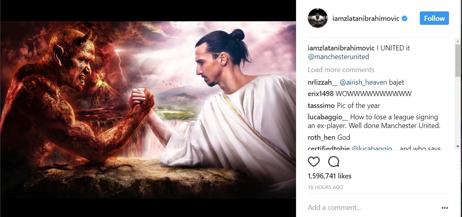The image size is (462, 217).
Task: Open erix1498 commenter profile
Action: point(320,94)
